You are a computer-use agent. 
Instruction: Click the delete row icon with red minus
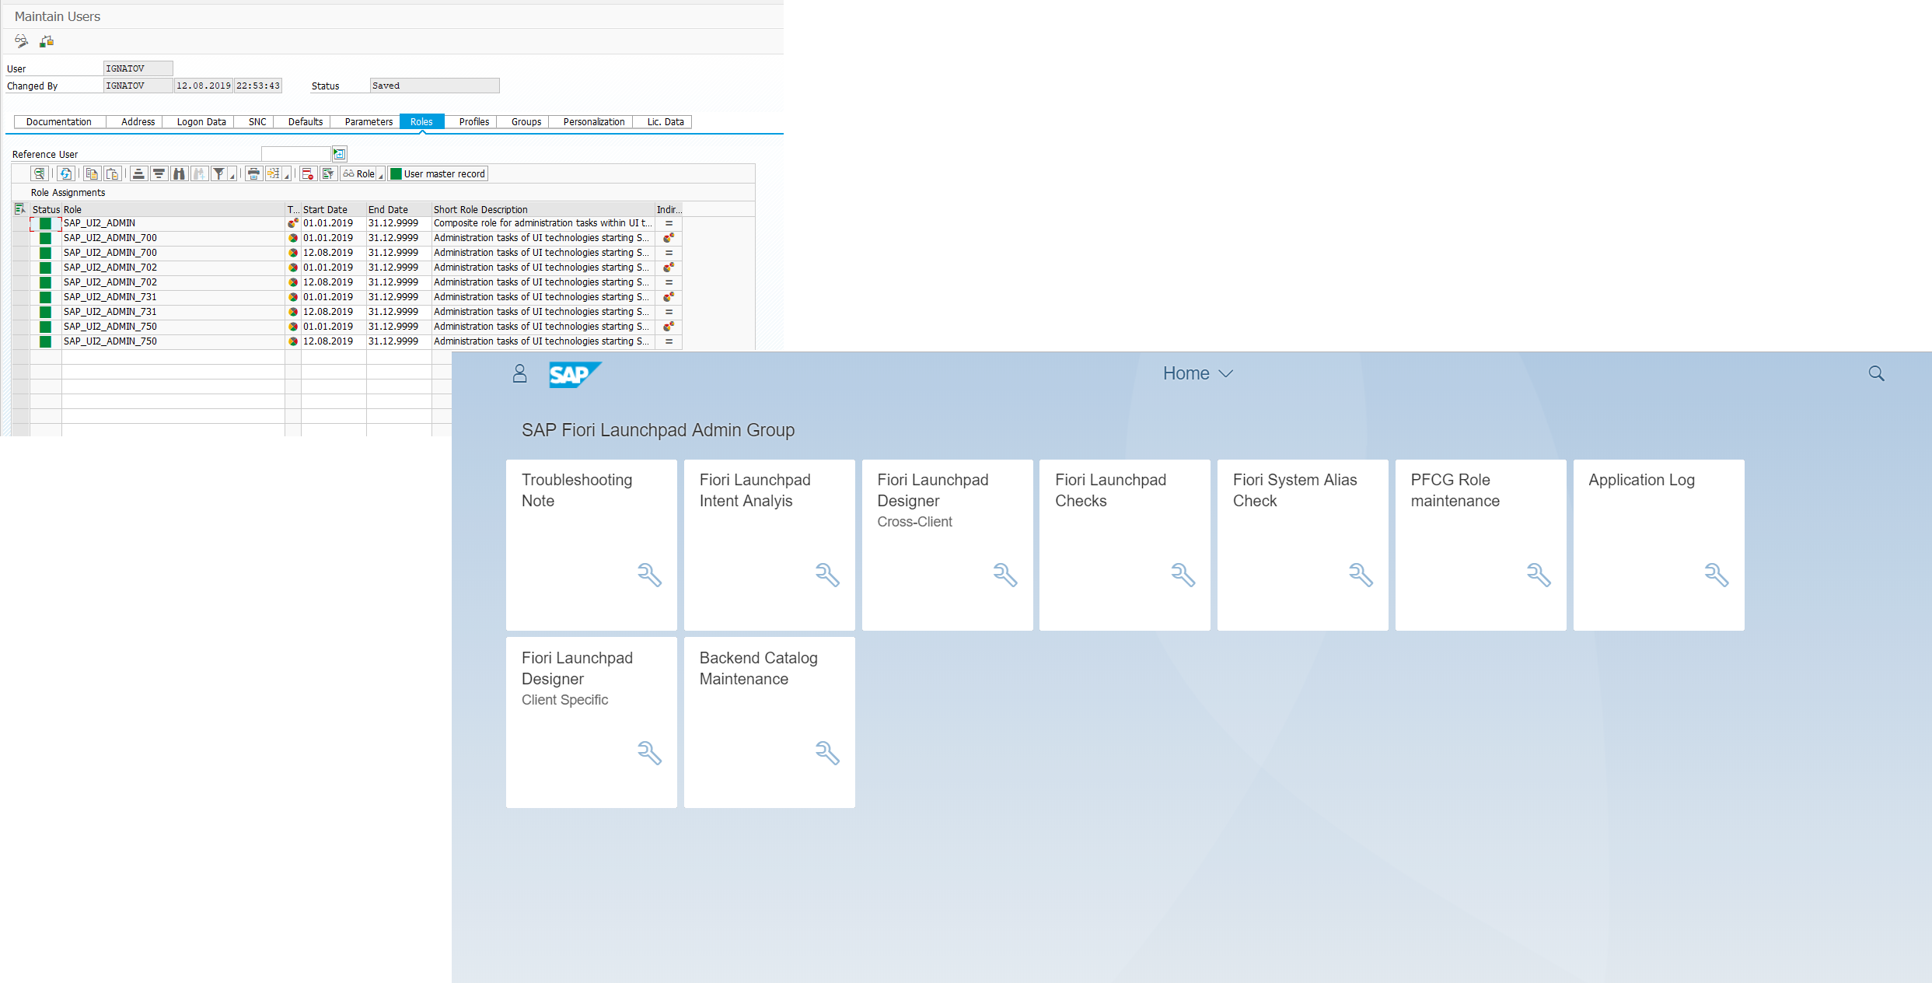pyautogui.click(x=308, y=173)
